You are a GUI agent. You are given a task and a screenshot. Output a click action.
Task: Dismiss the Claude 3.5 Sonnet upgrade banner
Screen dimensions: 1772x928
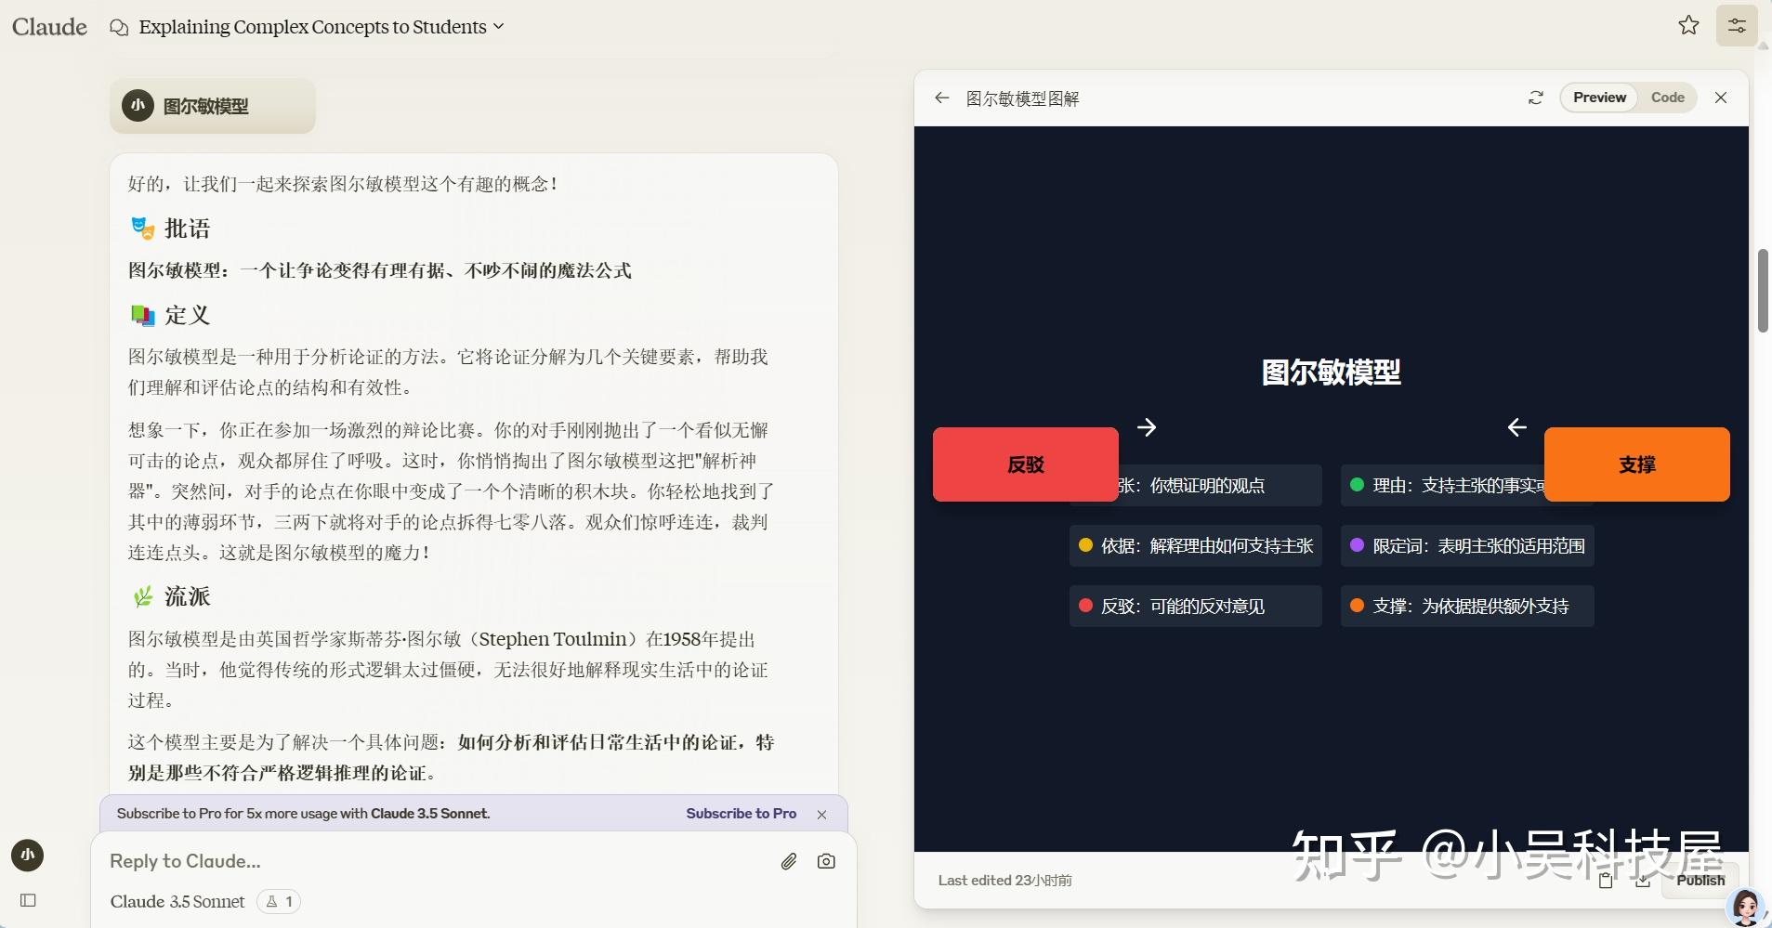(x=820, y=814)
